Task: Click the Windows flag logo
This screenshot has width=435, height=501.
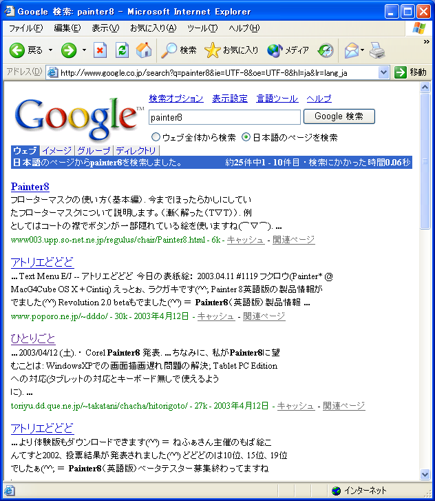Action: coord(419,28)
